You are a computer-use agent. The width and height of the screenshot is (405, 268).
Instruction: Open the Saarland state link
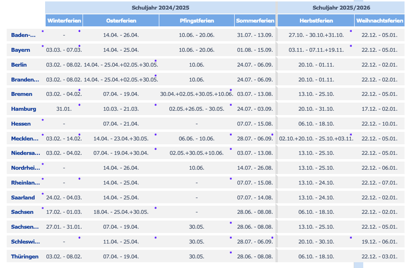[23, 198]
